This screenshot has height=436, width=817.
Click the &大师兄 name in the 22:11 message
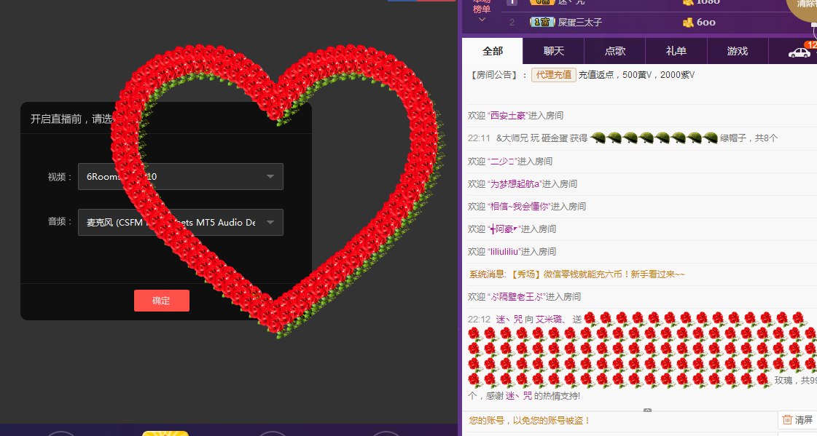[x=512, y=138]
